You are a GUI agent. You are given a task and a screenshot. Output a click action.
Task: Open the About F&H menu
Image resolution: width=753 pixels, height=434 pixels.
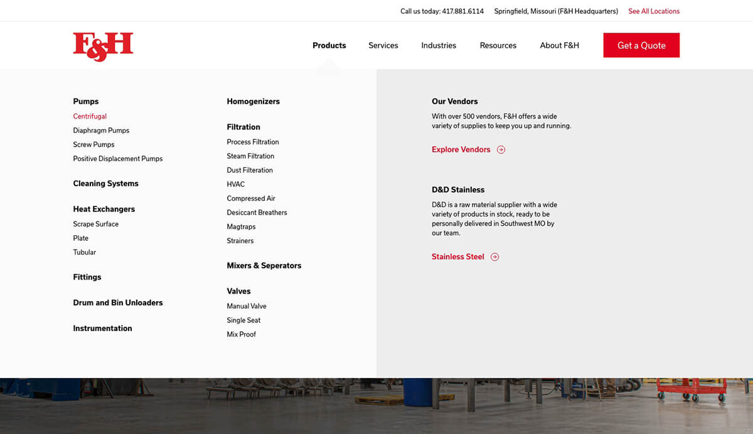tap(560, 46)
